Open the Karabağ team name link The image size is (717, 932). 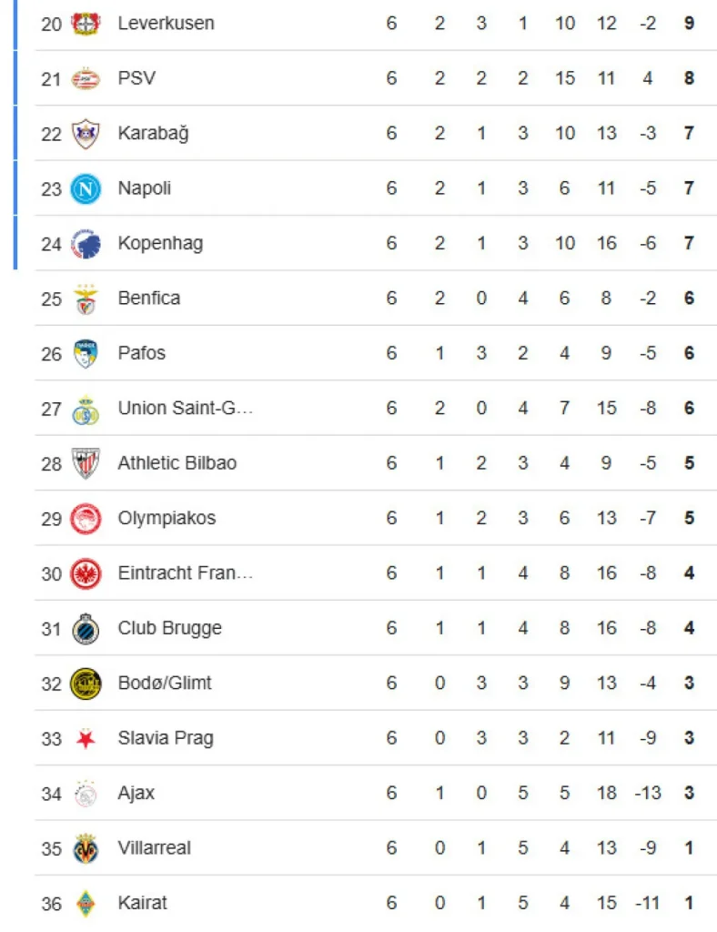[x=153, y=134]
